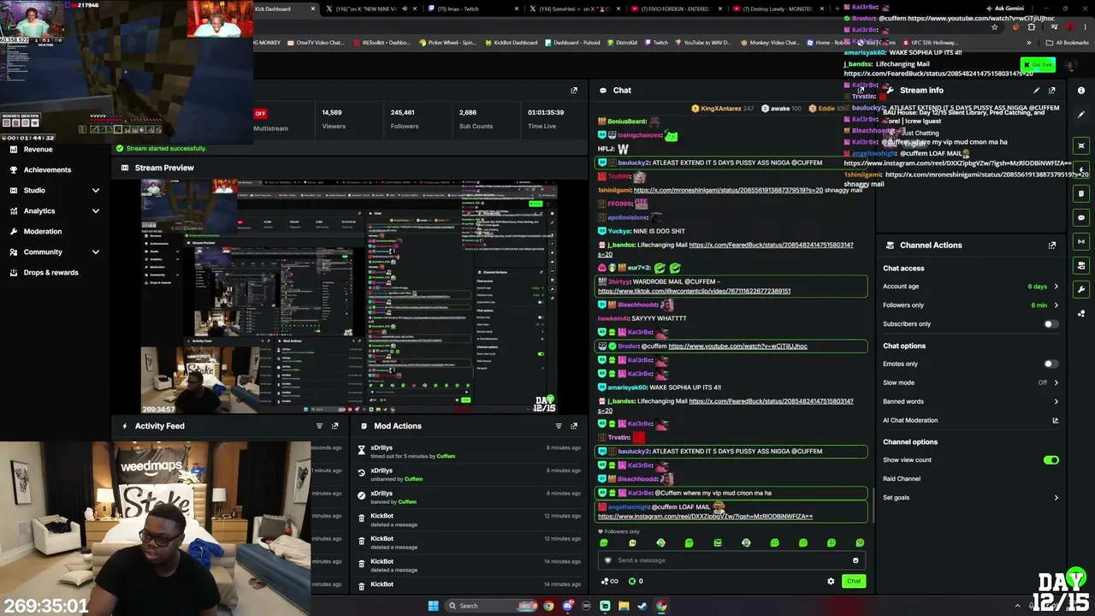Screen dimensions: 1095x616
Task: Pop out the Channel Actions panel
Action: [1052, 245]
